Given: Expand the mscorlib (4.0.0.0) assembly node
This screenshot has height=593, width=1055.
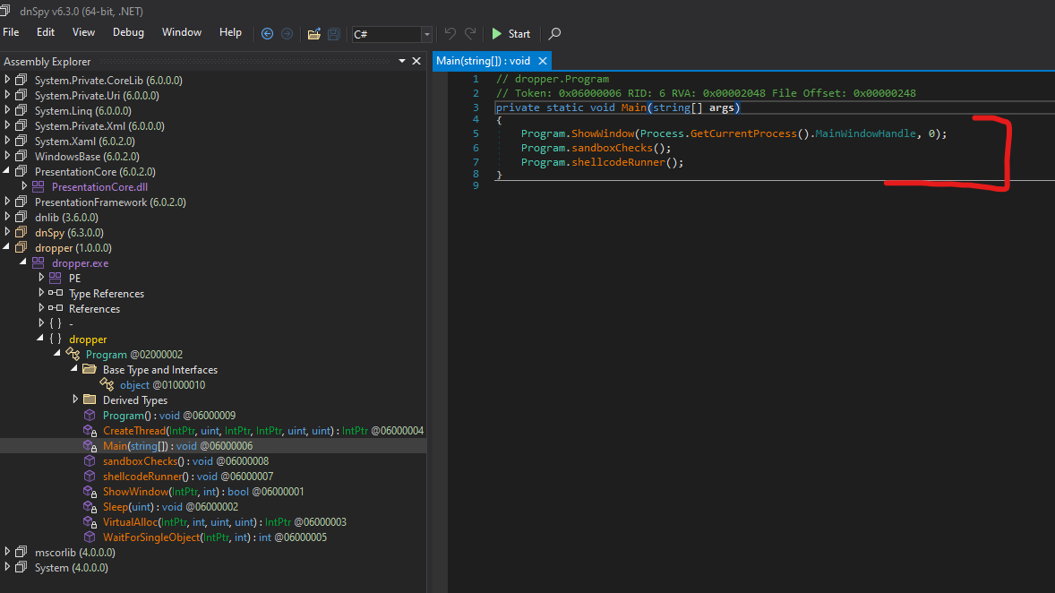Looking at the screenshot, I should (x=8, y=553).
